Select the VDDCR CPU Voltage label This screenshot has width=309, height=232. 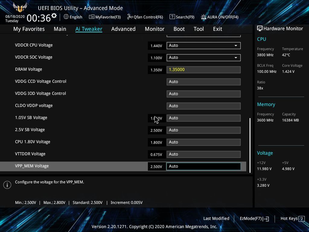pyautogui.click(x=34, y=45)
